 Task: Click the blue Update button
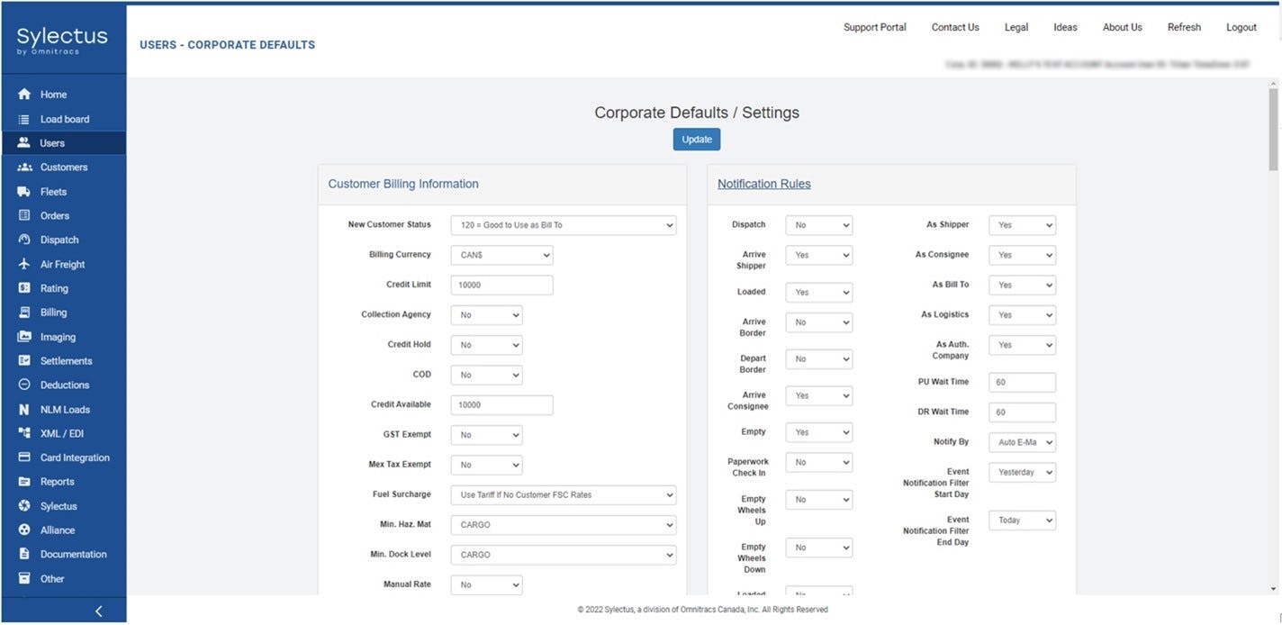point(697,140)
